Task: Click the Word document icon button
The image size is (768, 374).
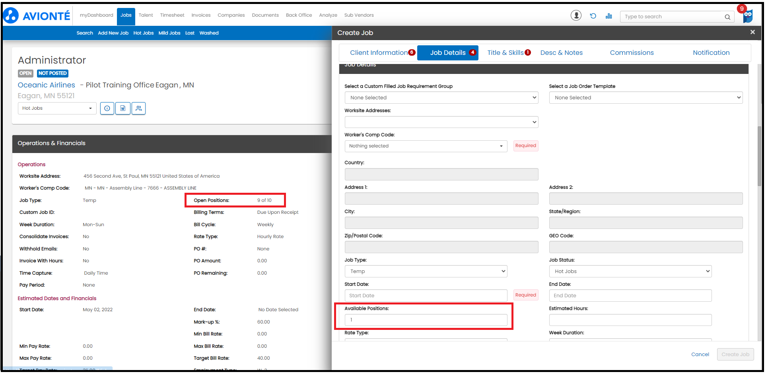Action: coord(123,108)
